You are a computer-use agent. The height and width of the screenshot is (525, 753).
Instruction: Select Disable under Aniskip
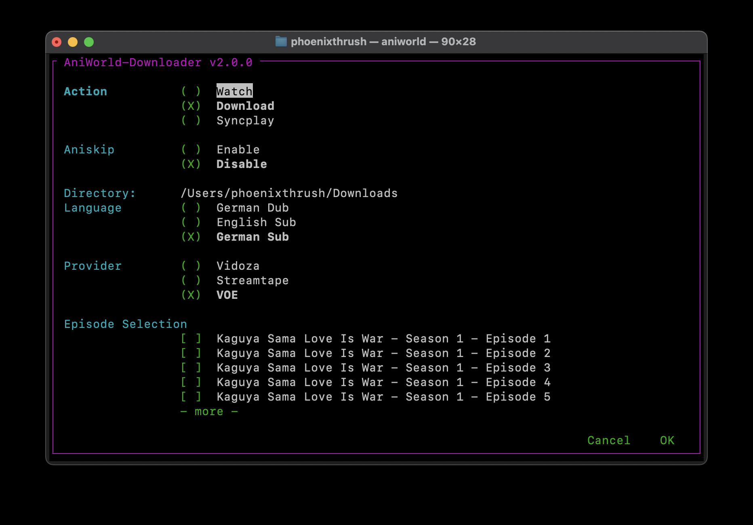click(191, 164)
